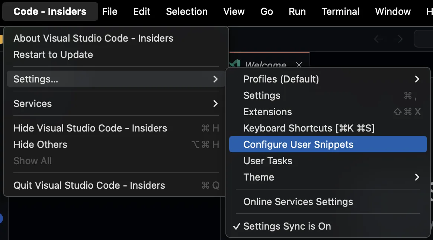Open the View menu
The width and height of the screenshot is (433, 240).
pos(234,12)
